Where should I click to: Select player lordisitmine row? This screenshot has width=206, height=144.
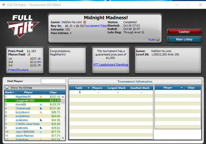click(33, 116)
